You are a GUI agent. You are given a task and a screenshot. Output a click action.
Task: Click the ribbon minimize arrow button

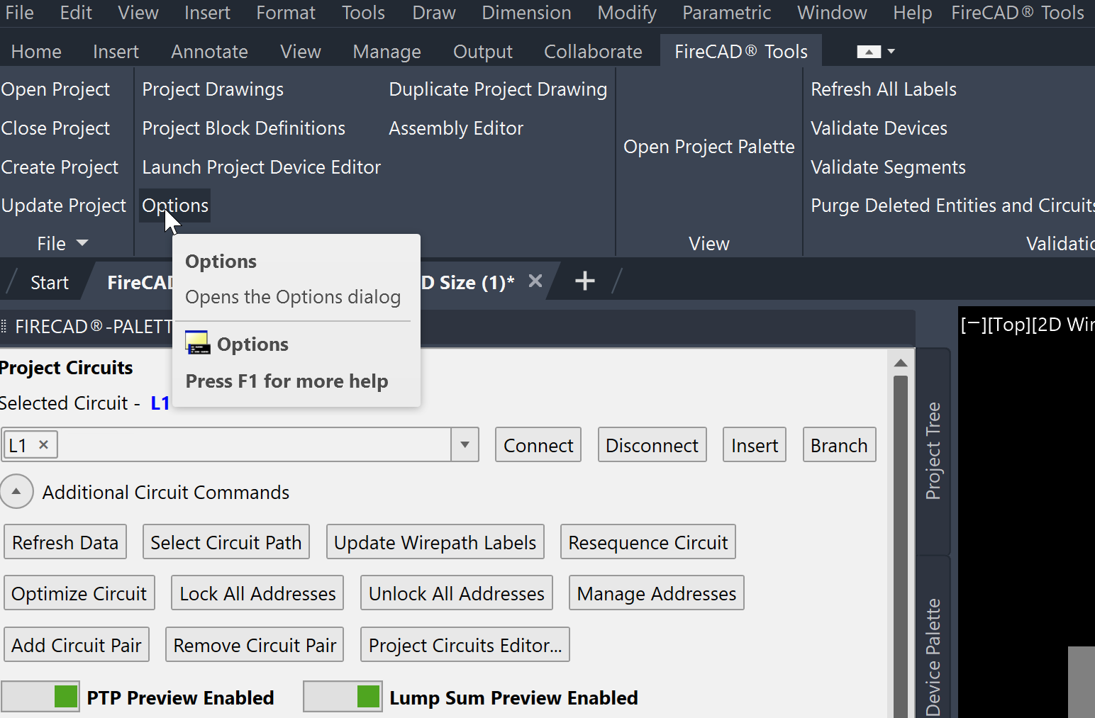(x=869, y=51)
